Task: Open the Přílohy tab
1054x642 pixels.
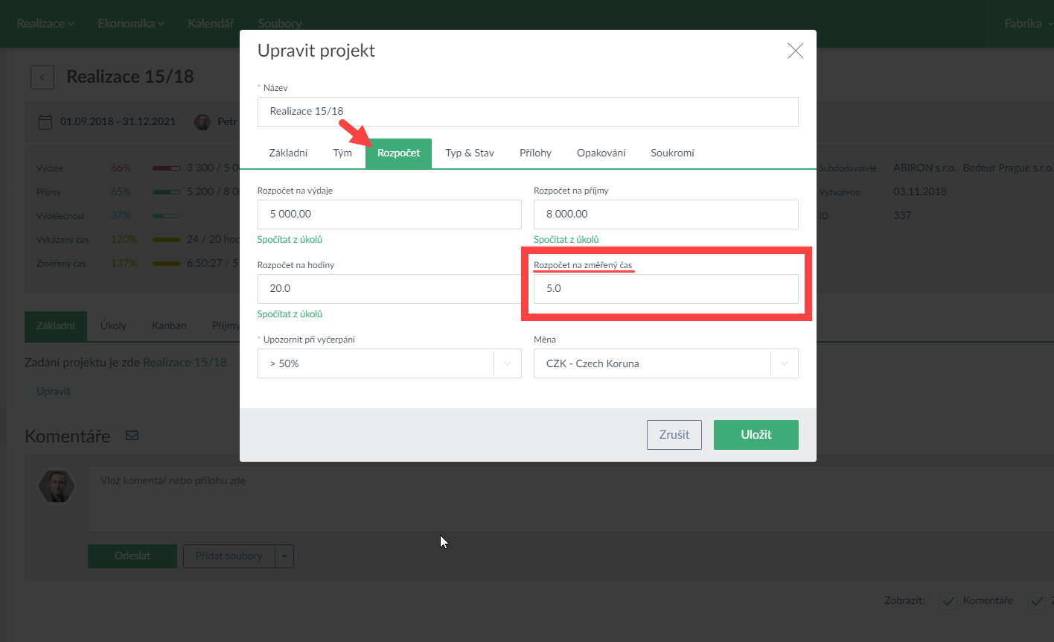Action: [535, 153]
